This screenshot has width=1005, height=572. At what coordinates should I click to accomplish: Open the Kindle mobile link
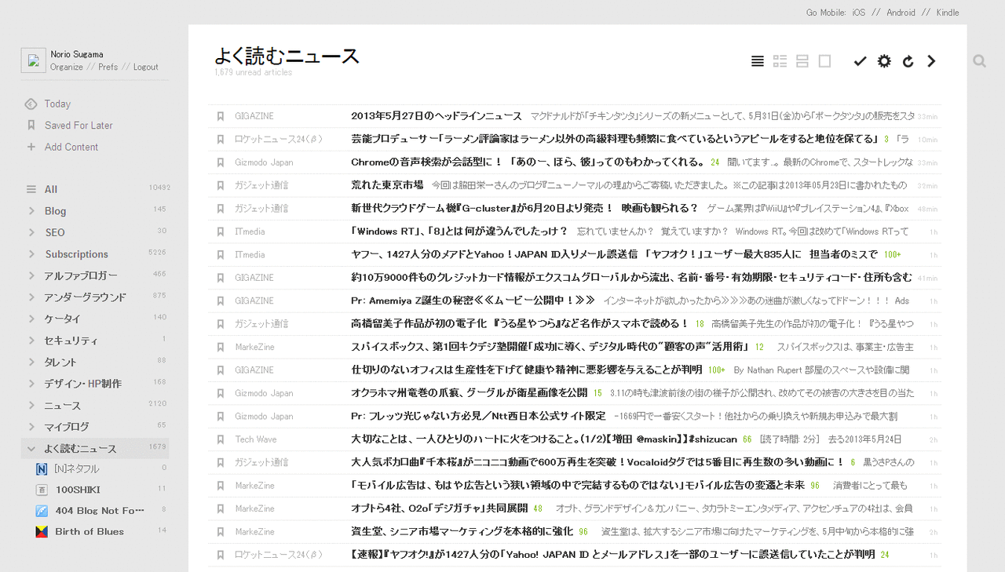pyautogui.click(x=948, y=13)
